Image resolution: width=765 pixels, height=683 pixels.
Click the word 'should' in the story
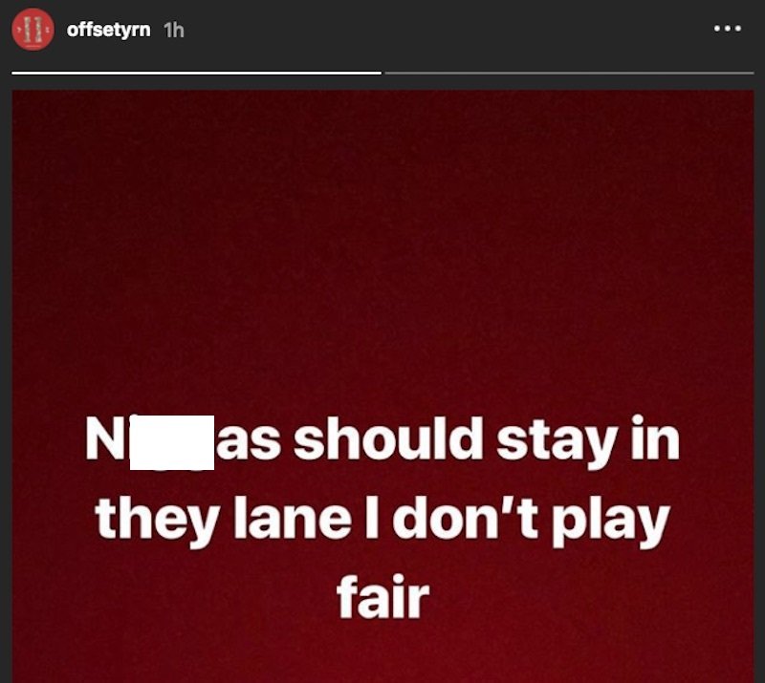coord(388,438)
